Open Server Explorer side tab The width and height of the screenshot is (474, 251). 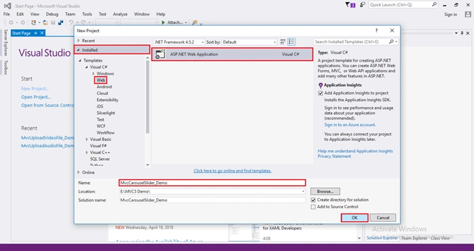(5, 43)
